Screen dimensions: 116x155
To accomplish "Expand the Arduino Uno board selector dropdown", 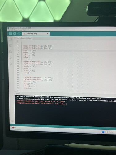I will [36, 34].
